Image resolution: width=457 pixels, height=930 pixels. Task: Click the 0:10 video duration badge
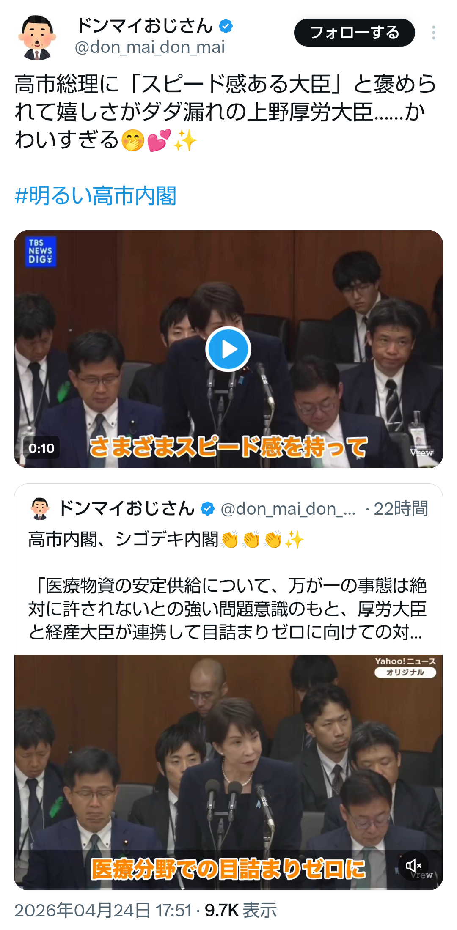pos(41,448)
